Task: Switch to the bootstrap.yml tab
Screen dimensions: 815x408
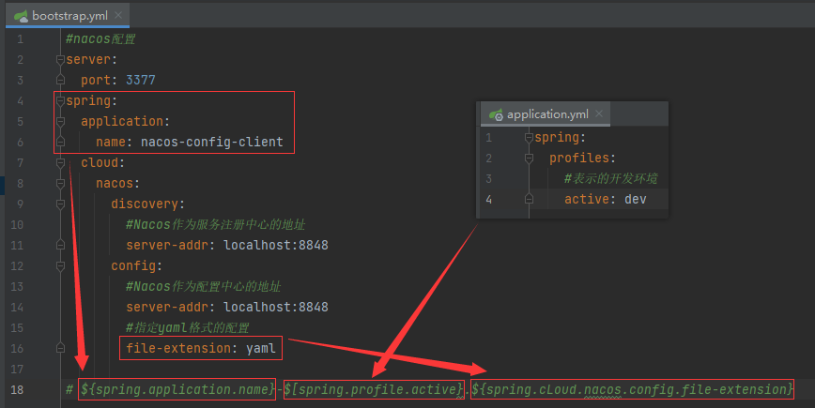Action: point(68,16)
